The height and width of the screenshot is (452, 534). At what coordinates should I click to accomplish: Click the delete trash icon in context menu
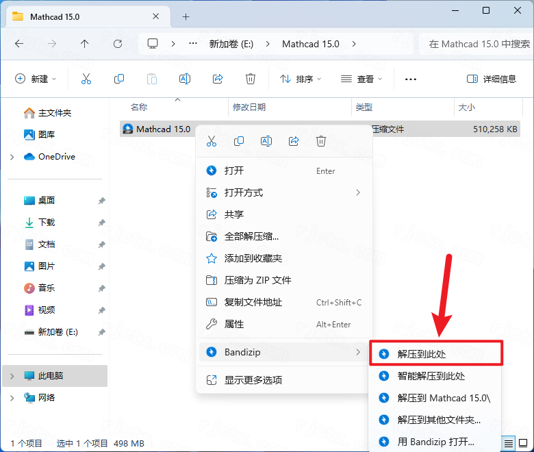321,141
